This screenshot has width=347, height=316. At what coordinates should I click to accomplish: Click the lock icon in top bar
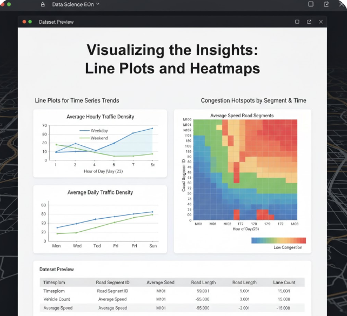point(43,4)
